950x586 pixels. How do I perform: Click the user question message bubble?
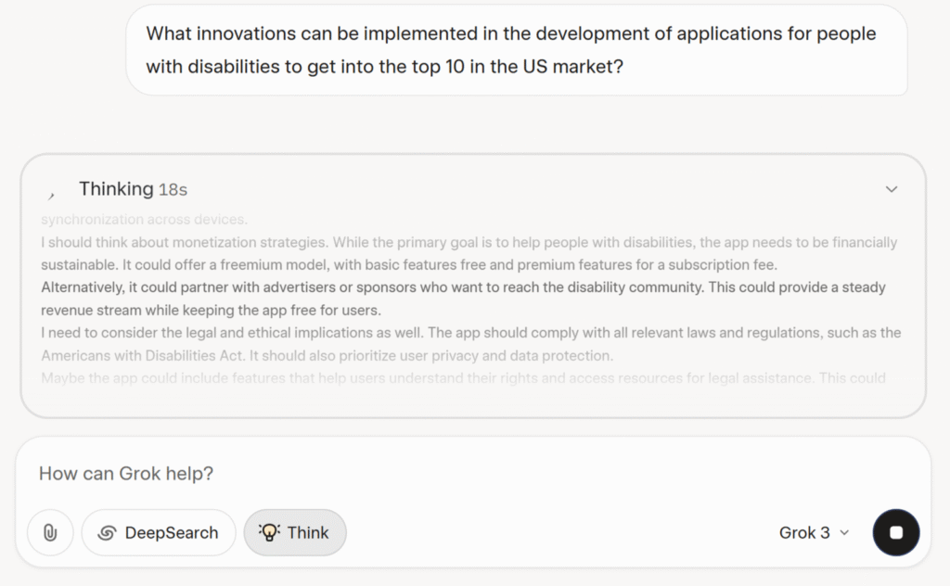pos(516,50)
